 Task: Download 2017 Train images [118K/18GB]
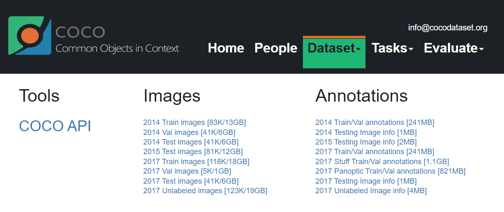coord(196,162)
